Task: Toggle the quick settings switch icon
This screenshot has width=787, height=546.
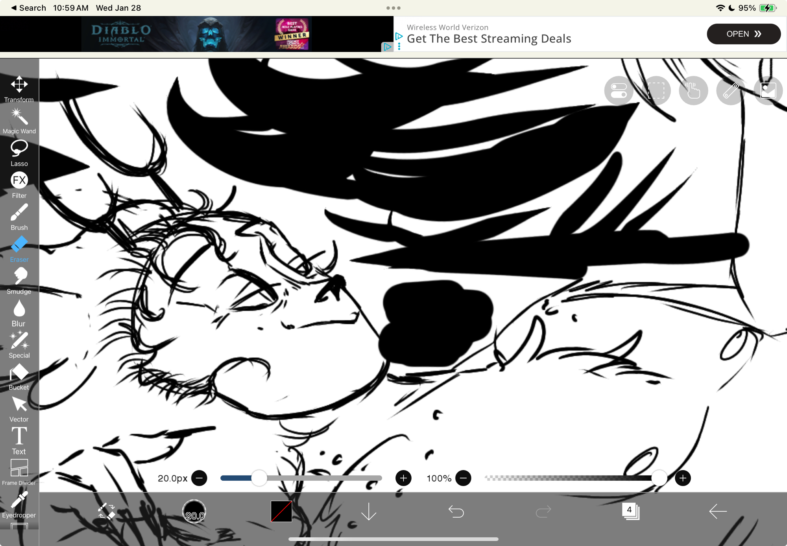Action: [x=619, y=91]
